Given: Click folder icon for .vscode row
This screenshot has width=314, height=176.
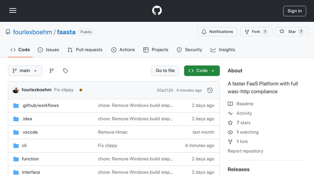Looking at the screenshot, I should point(16,132).
